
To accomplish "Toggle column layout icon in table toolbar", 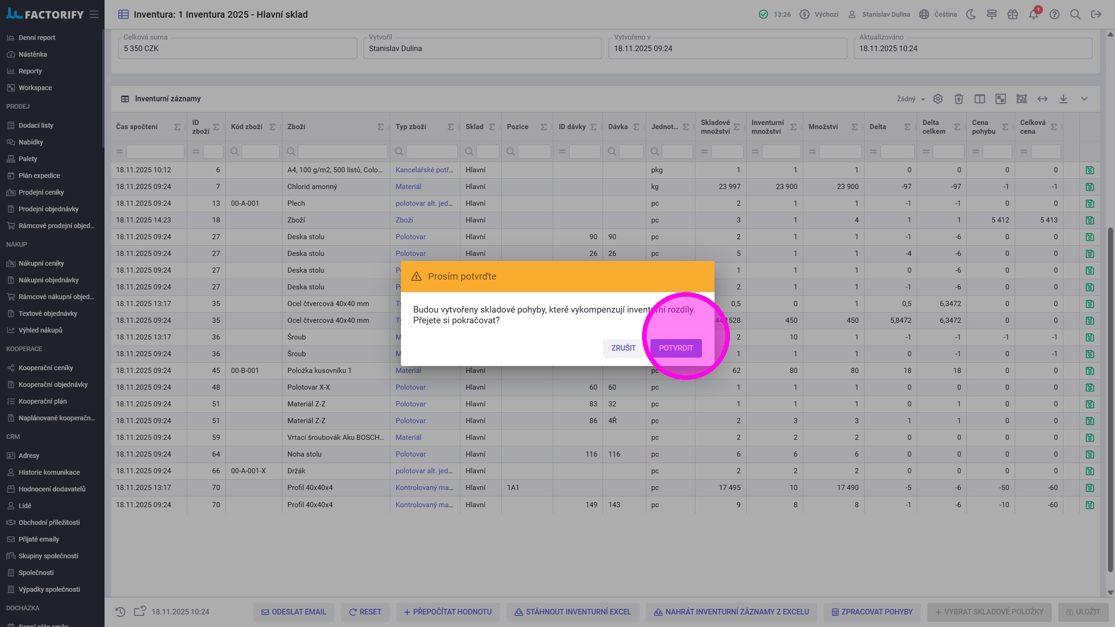I will [980, 99].
